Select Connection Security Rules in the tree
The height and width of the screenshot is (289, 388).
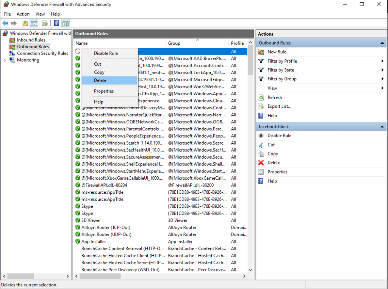(42, 53)
